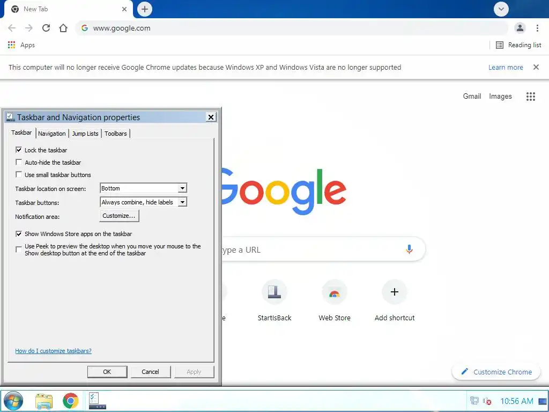
Task: Switch to the Jump Lists tab
Action: tap(85, 134)
